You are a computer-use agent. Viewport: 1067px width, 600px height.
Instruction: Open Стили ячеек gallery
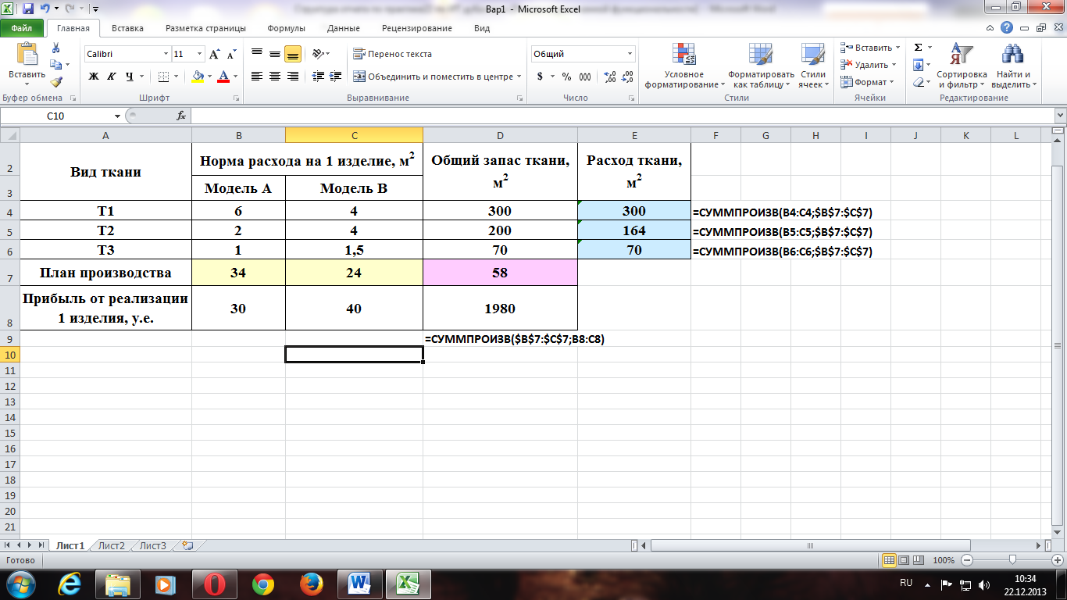813,66
